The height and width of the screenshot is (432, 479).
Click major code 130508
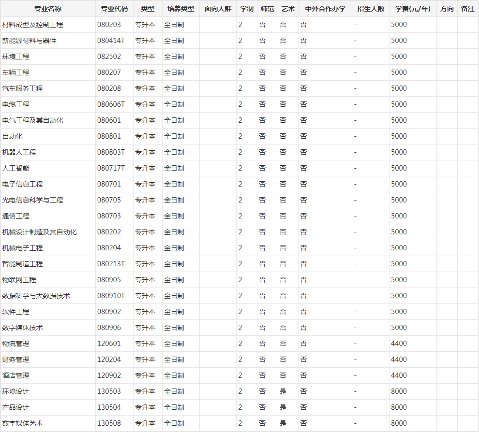[x=109, y=423]
